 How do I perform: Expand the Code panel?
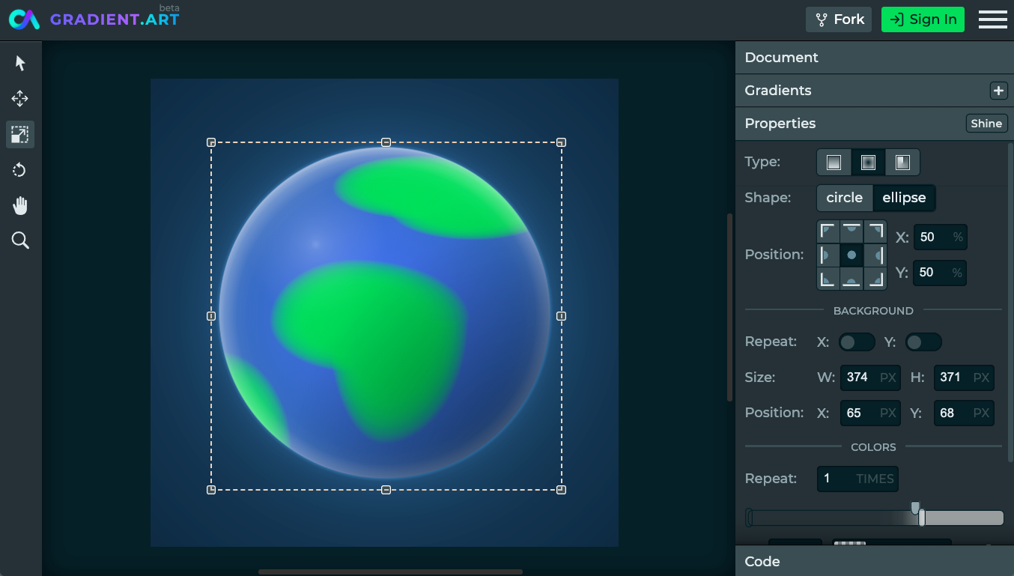click(x=875, y=561)
